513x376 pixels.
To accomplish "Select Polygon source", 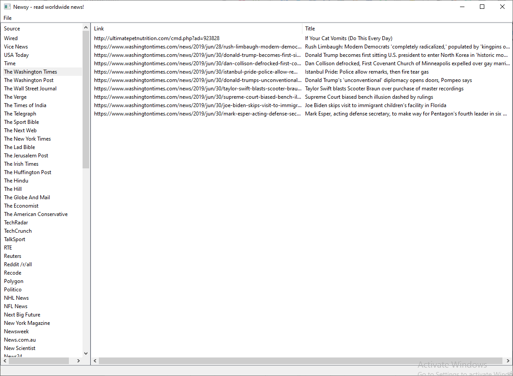I will coord(14,282).
